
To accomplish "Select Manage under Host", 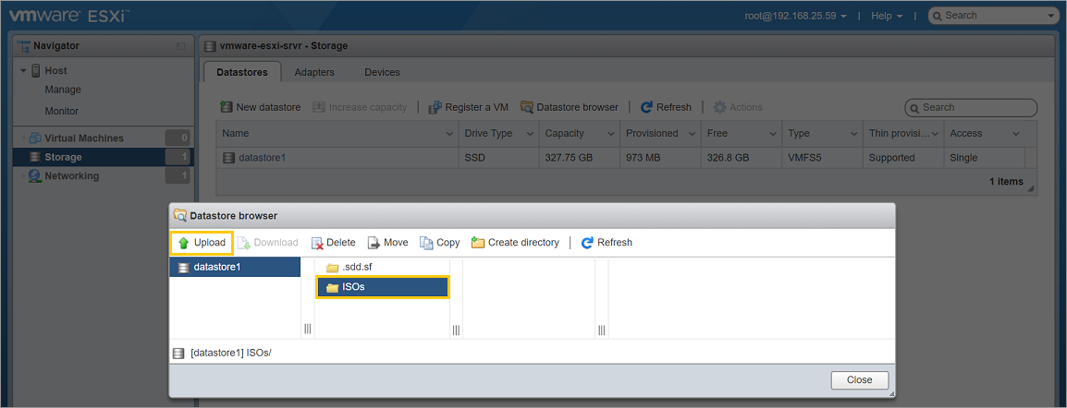I will point(63,90).
